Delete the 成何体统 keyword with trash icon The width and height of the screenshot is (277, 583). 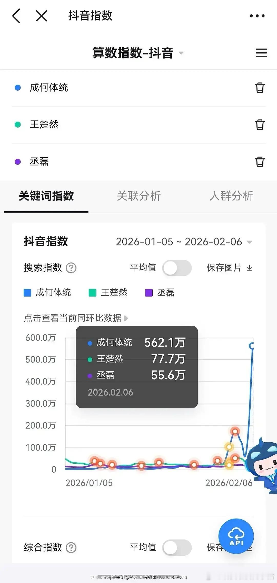(260, 88)
